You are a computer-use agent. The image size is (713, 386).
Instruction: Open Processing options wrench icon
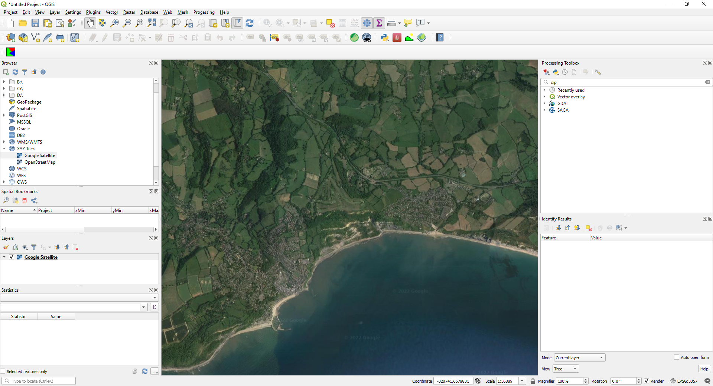[598, 72]
